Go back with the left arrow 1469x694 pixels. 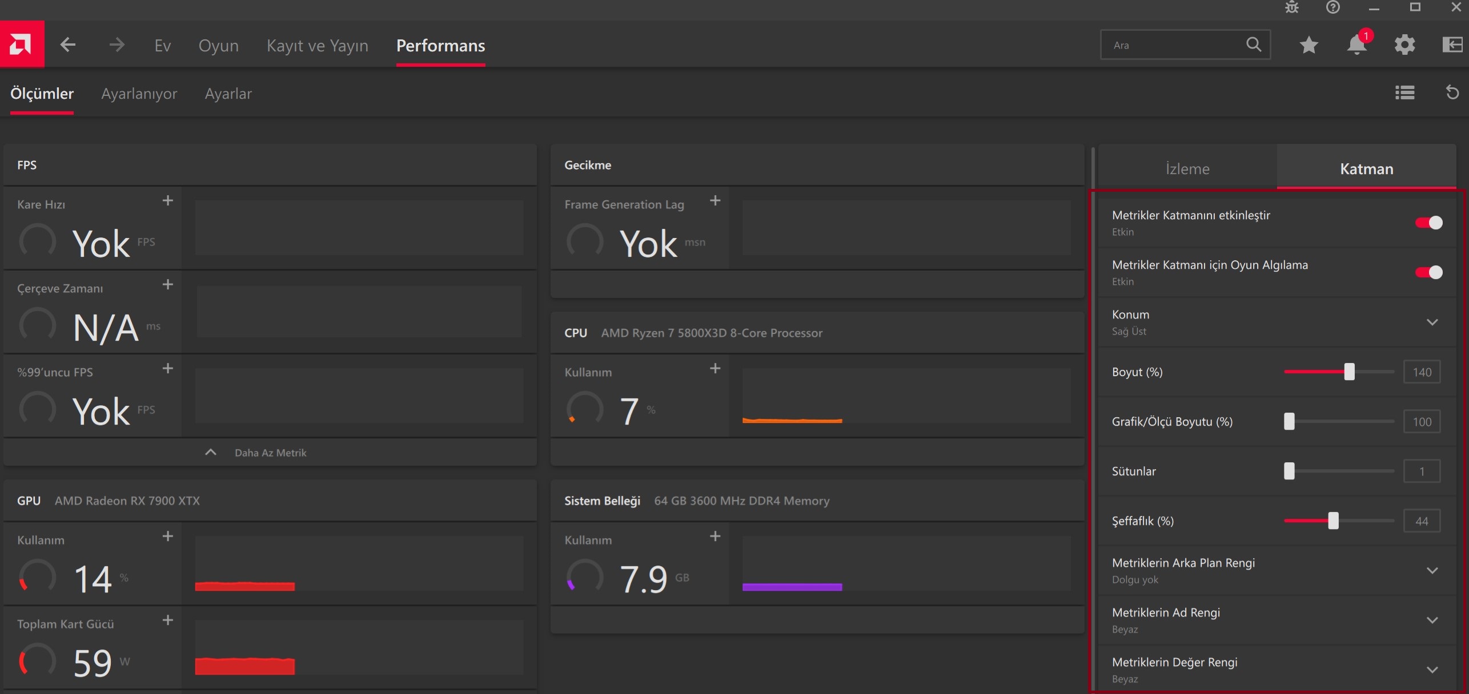(x=68, y=45)
